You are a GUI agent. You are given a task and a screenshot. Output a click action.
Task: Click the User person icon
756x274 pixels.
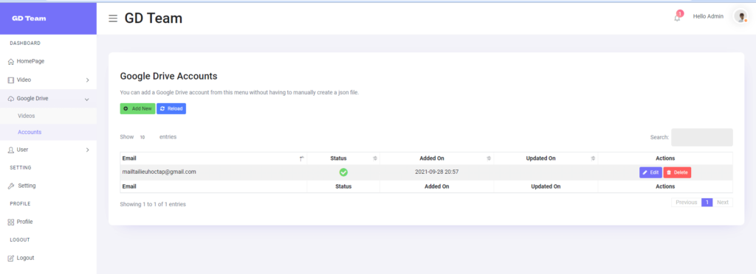coord(11,150)
